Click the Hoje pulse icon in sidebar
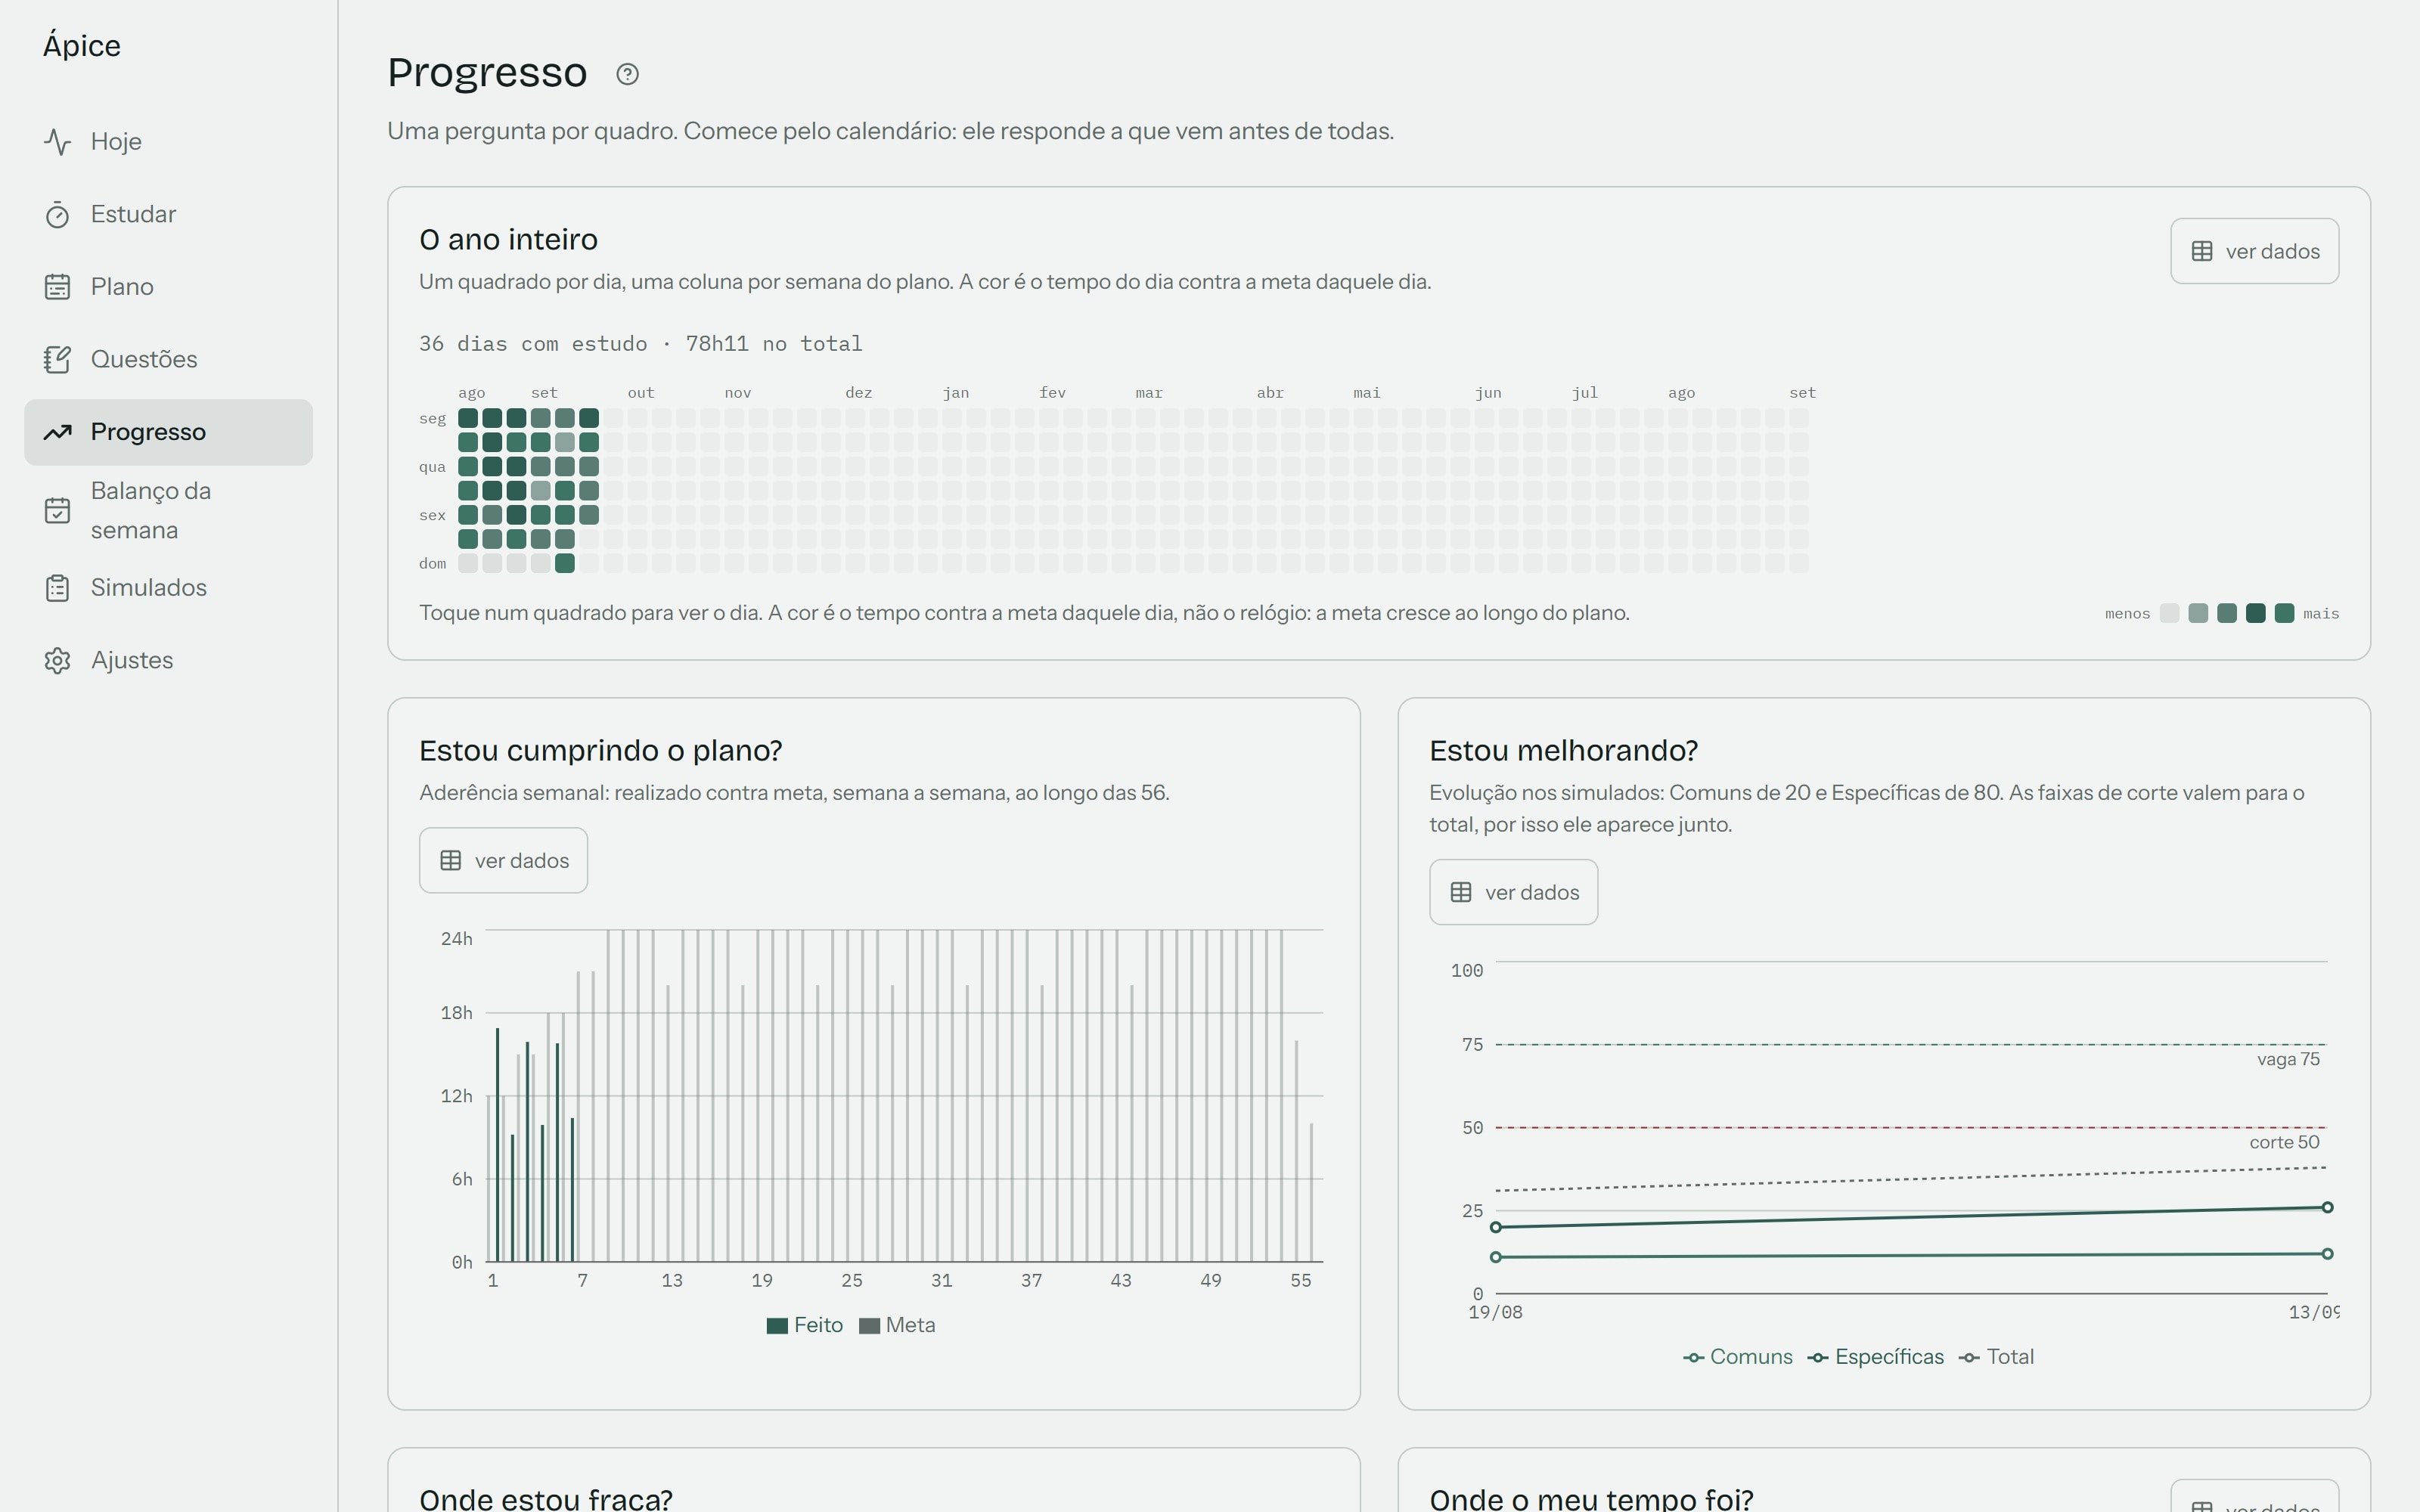2420x1512 pixels. click(57, 142)
